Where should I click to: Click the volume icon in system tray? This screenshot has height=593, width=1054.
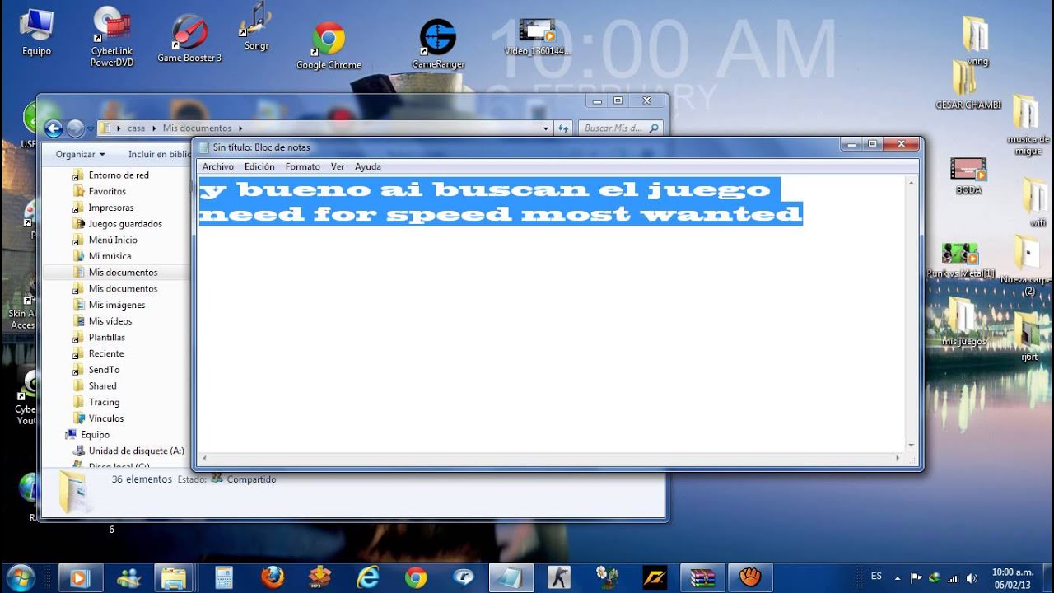(x=972, y=578)
